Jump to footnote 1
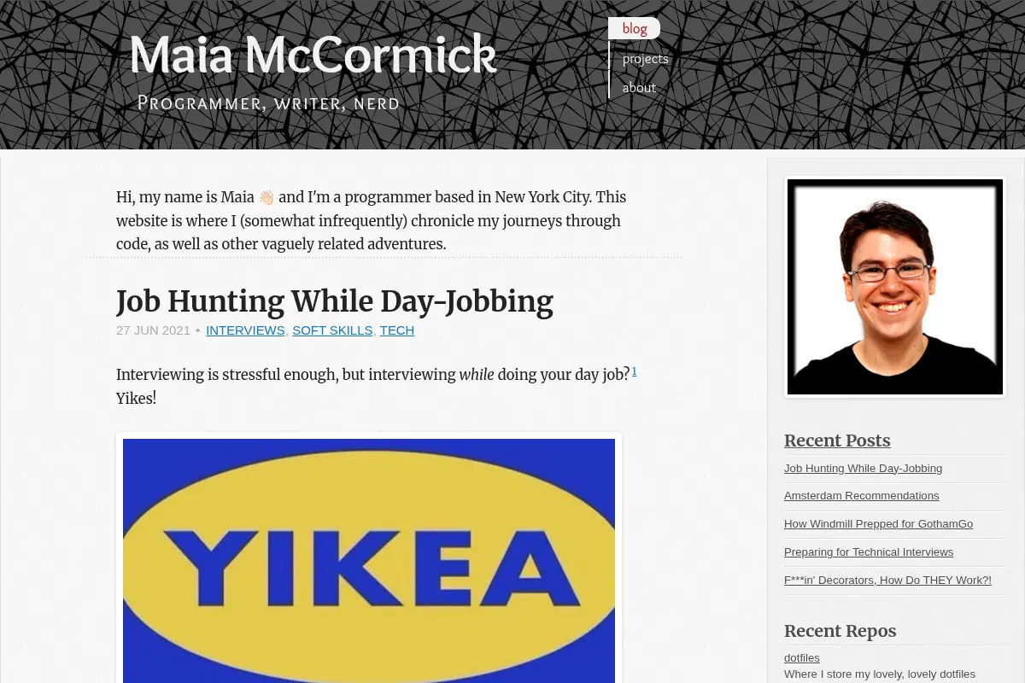Image resolution: width=1025 pixels, height=683 pixels. [x=634, y=371]
